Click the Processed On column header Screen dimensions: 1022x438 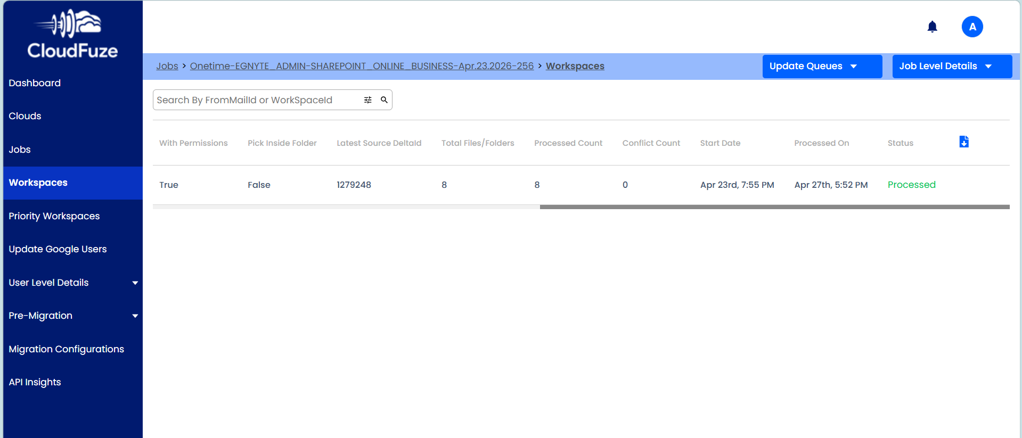click(x=822, y=143)
